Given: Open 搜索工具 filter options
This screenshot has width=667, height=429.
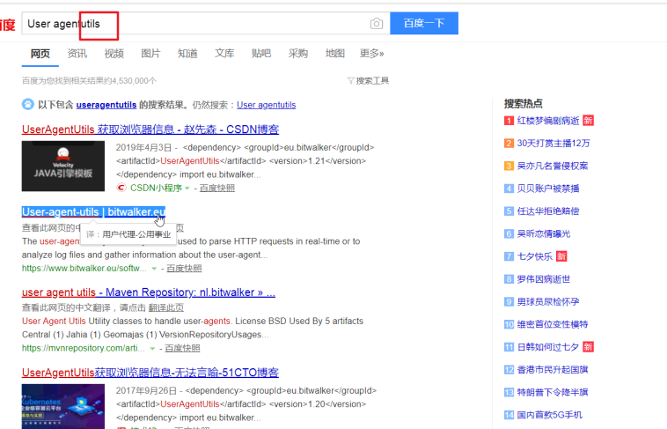Looking at the screenshot, I should pos(368,80).
